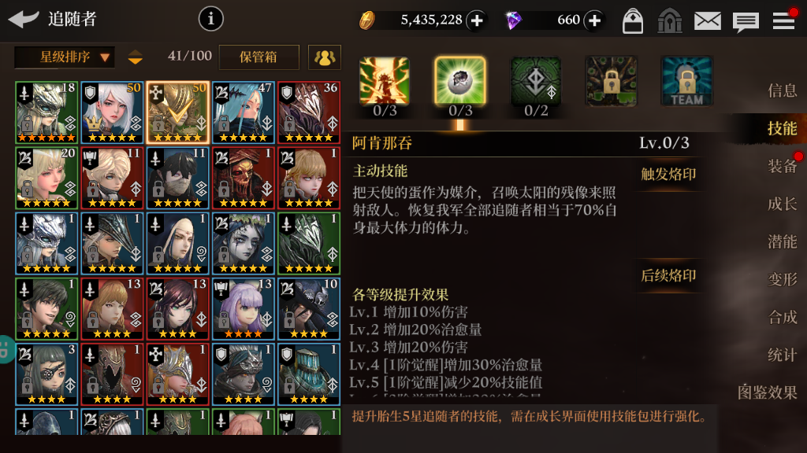Tap the locked TEAM skill slot
807x453 pixels.
(686, 81)
